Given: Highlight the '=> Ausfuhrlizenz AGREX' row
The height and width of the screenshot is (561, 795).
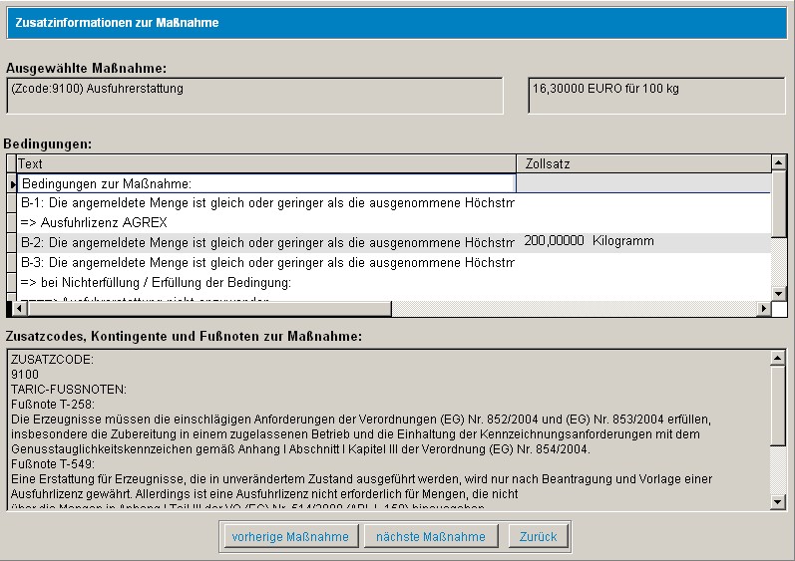Looking at the screenshot, I should (265, 222).
